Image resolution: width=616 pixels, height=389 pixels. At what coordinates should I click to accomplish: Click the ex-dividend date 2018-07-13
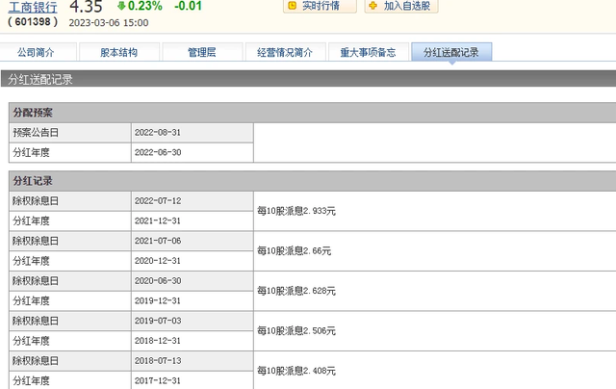158,361
